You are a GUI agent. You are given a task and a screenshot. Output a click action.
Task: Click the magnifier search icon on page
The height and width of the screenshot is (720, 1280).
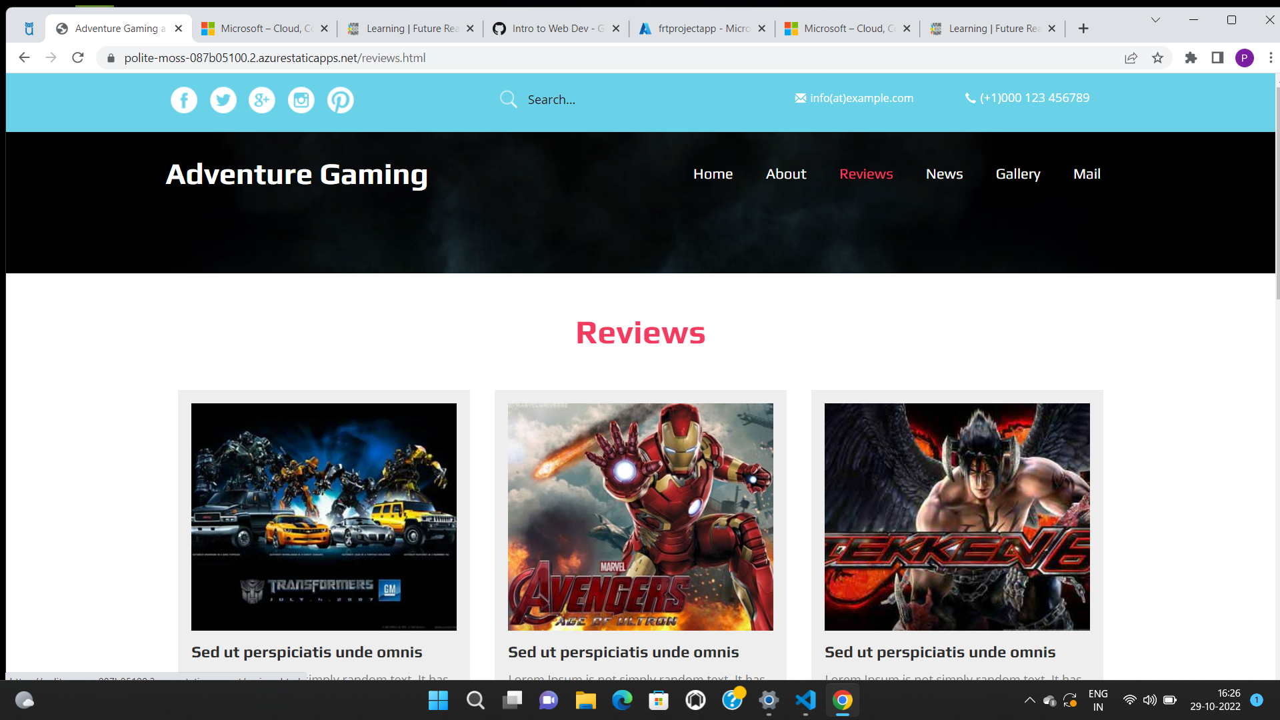[x=509, y=99]
